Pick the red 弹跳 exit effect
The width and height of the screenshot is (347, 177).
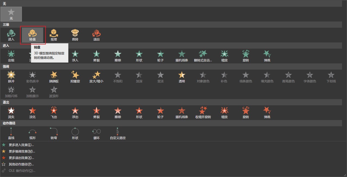click(267, 113)
